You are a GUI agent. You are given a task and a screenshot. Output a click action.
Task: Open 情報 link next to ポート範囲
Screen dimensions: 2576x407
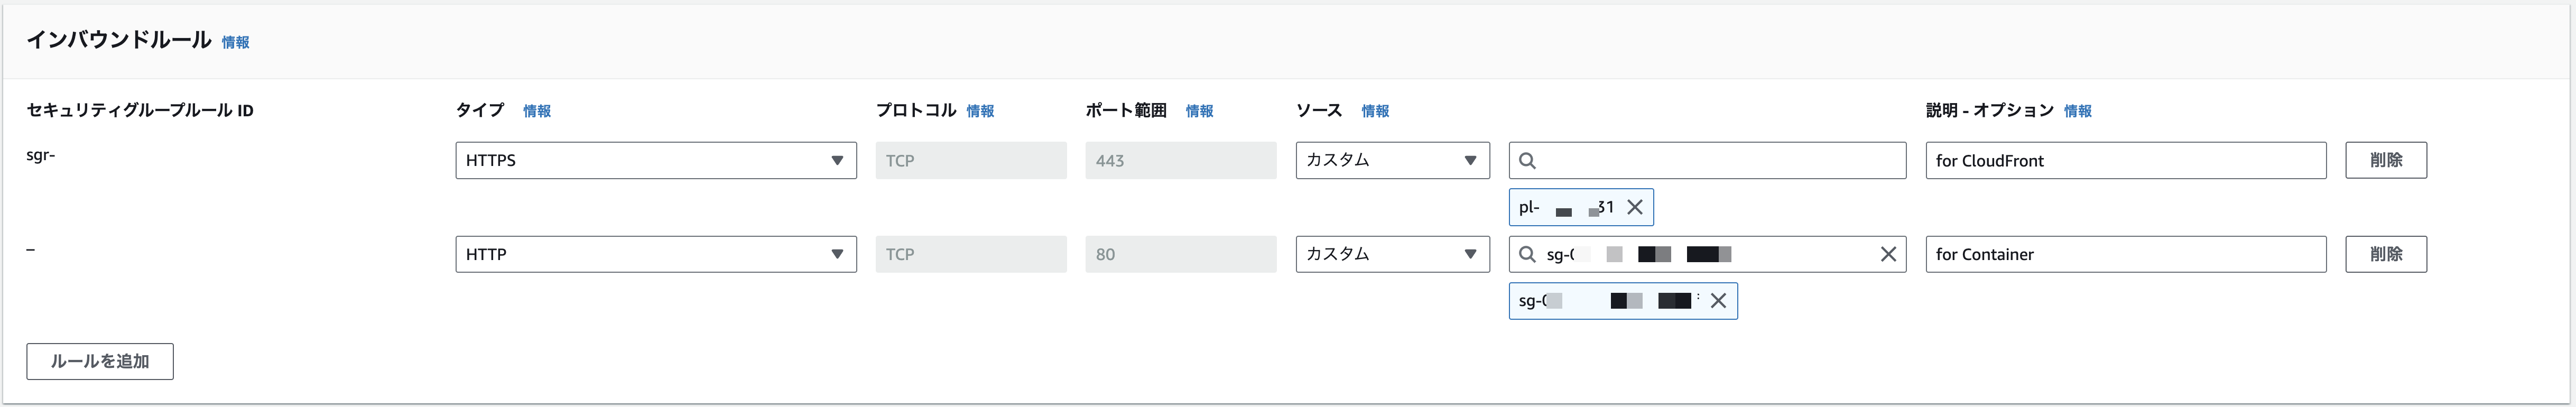(x=1199, y=111)
